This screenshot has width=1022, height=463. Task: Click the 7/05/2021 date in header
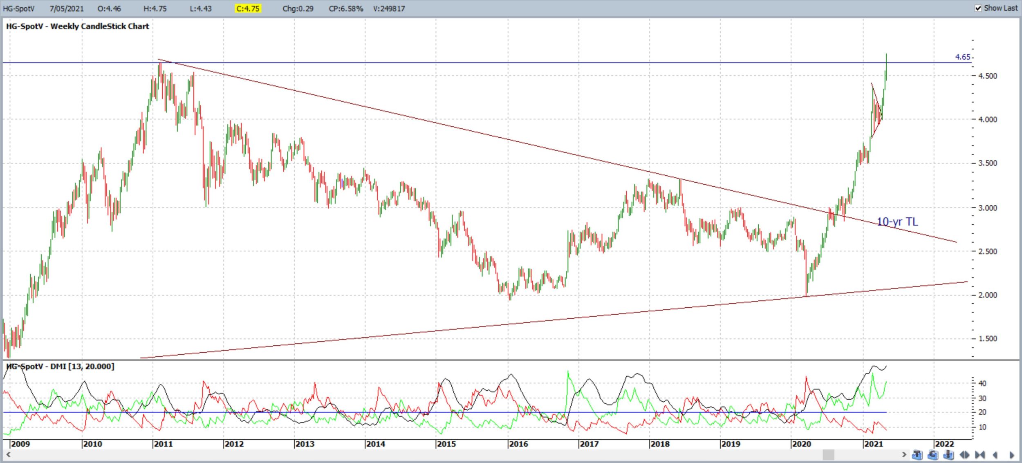pyautogui.click(x=67, y=9)
